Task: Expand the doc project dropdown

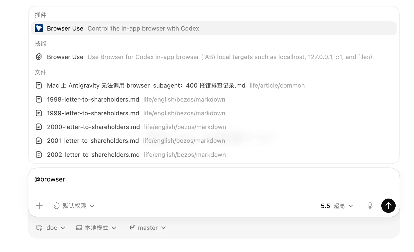Action: pyautogui.click(x=51, y=228)
